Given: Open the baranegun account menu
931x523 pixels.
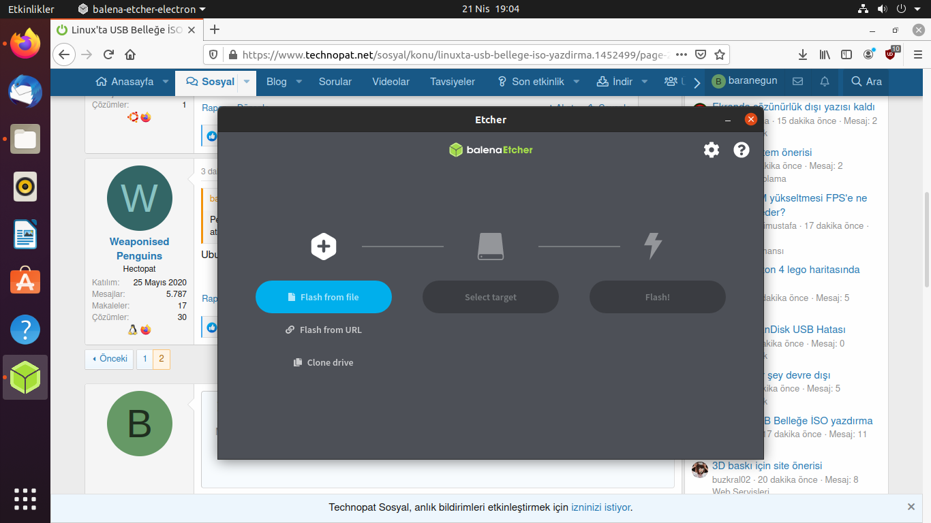Looking at the screenshot, I should point(744,81).
